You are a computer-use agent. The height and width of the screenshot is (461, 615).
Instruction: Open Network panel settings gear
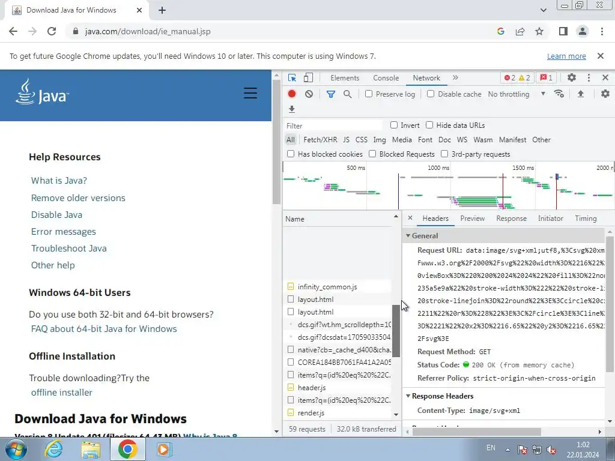(x=605, y=94)
